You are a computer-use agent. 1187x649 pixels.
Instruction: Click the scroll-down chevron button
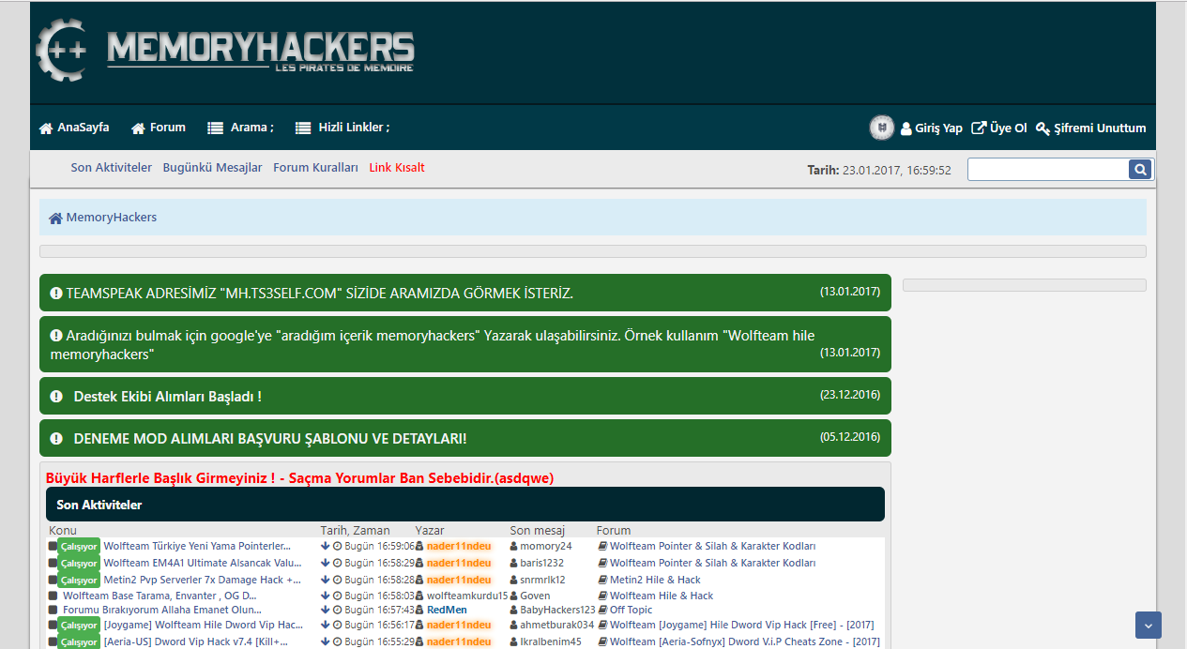tap(1149, 626)
